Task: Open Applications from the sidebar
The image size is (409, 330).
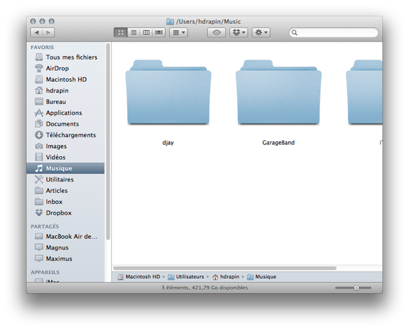Action: click(x=63, y=112)
